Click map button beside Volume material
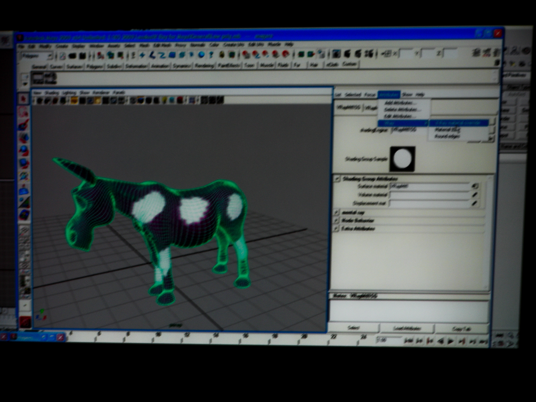 [475, 195]
